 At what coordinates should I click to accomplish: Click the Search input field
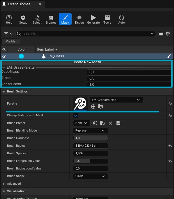coord(86,33)
